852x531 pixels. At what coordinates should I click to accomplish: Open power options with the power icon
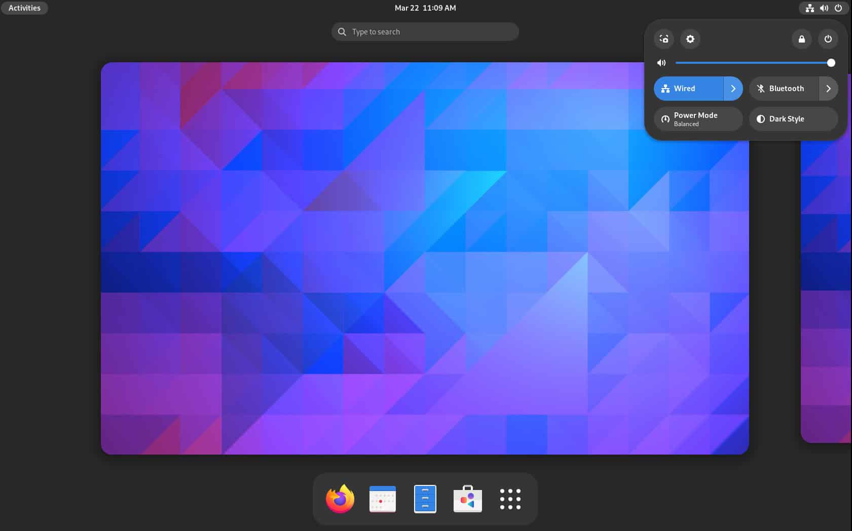(828, 39)
